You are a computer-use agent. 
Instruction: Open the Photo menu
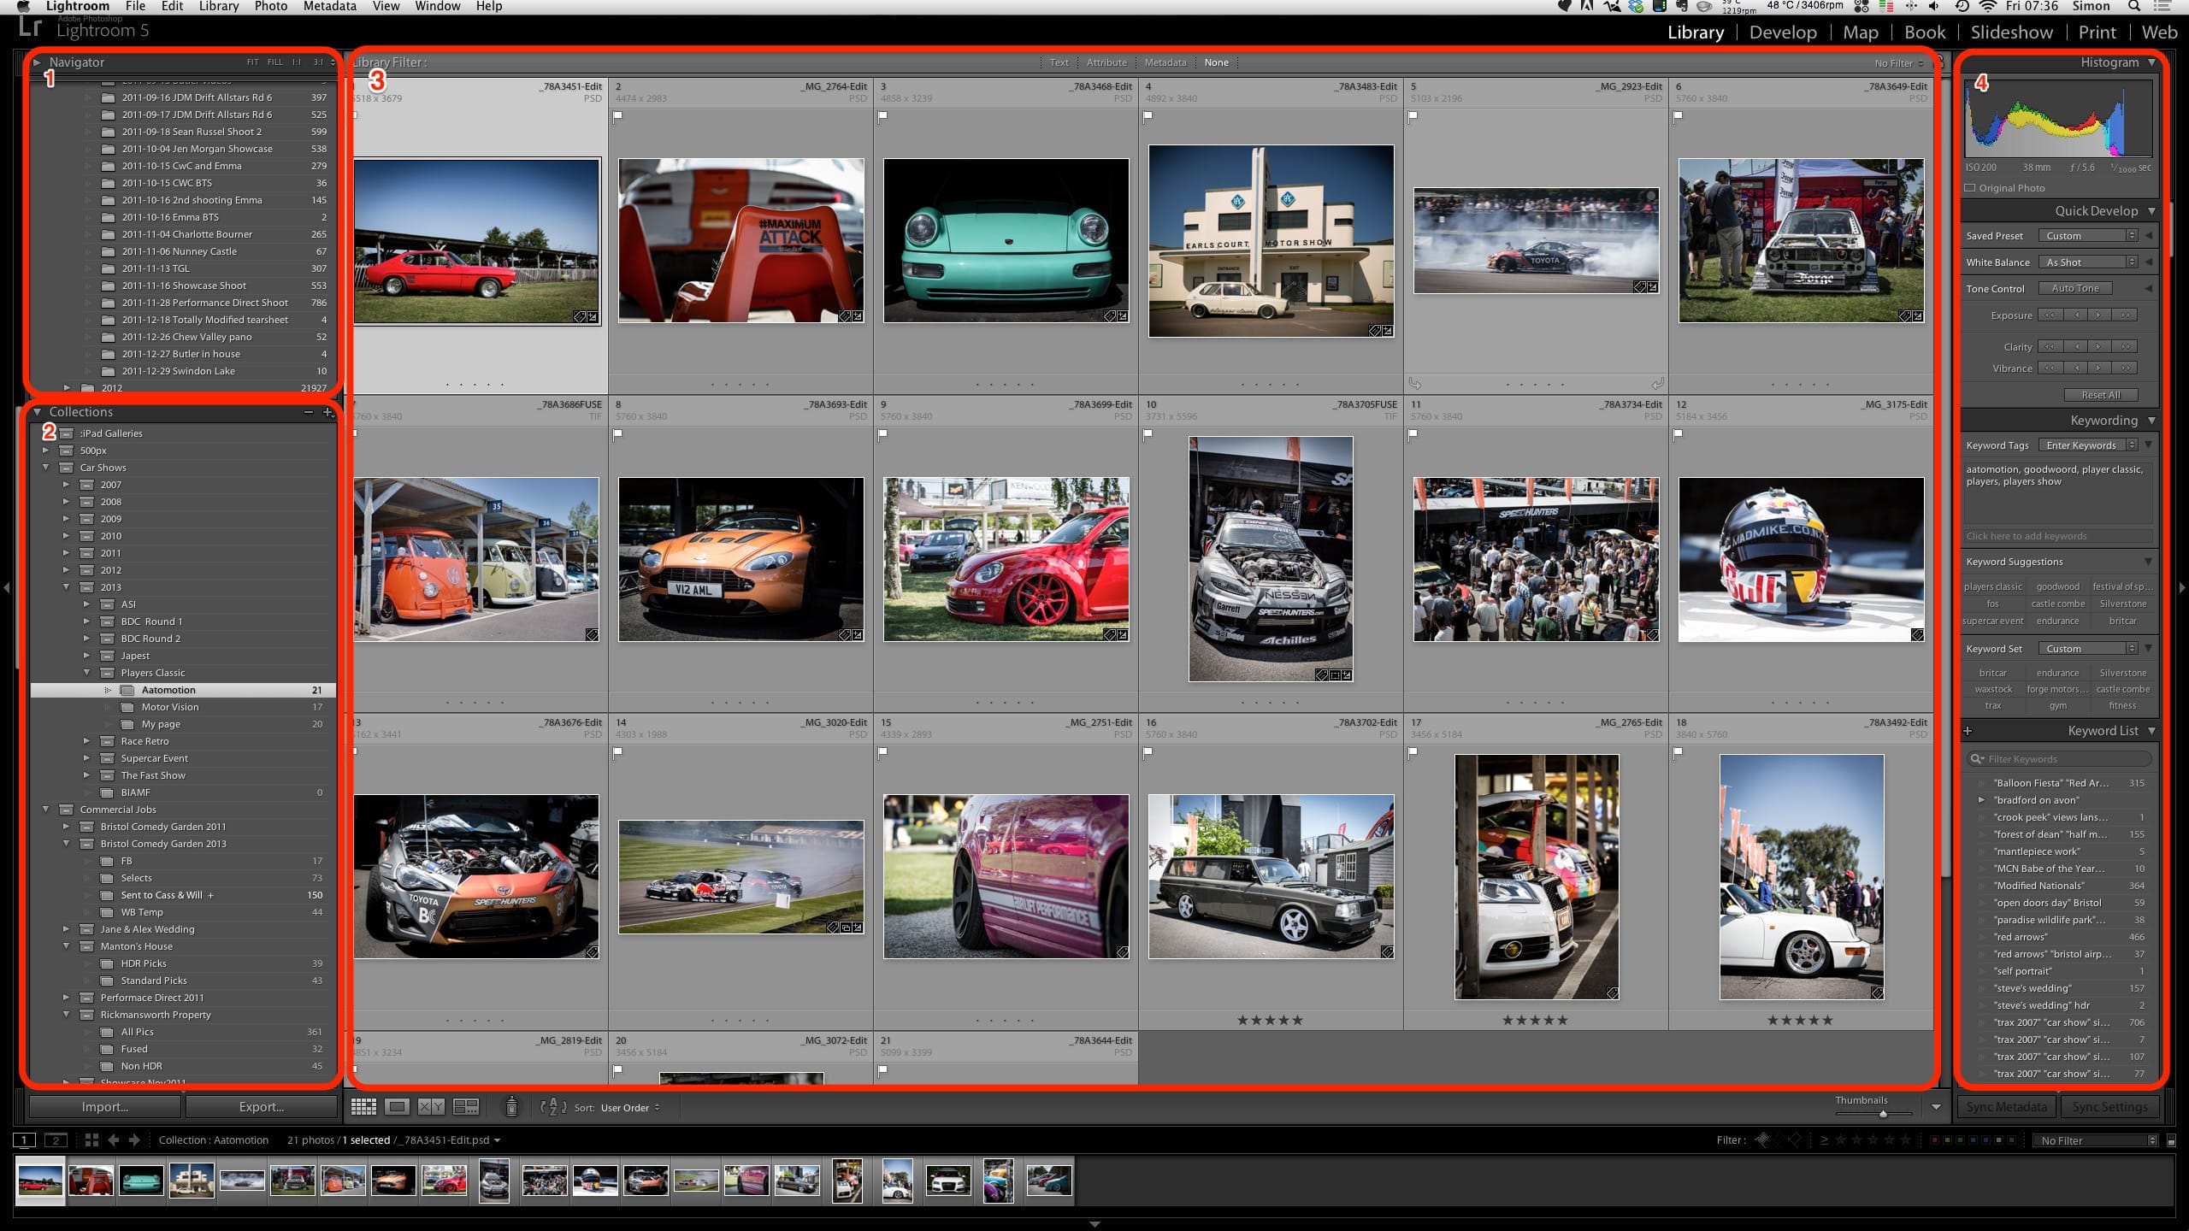pyautogui.click(x=270, y=7)
